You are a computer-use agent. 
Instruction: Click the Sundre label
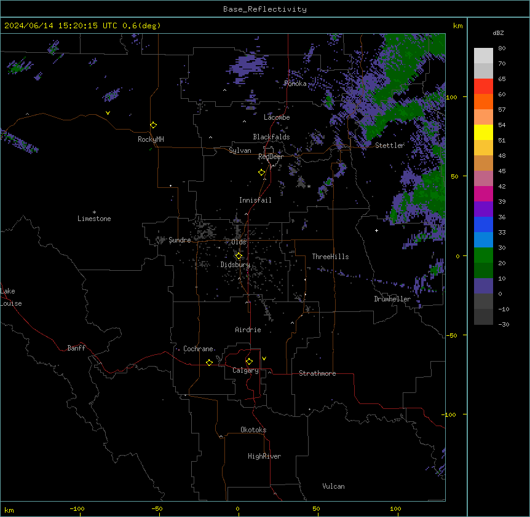[180, 240]
